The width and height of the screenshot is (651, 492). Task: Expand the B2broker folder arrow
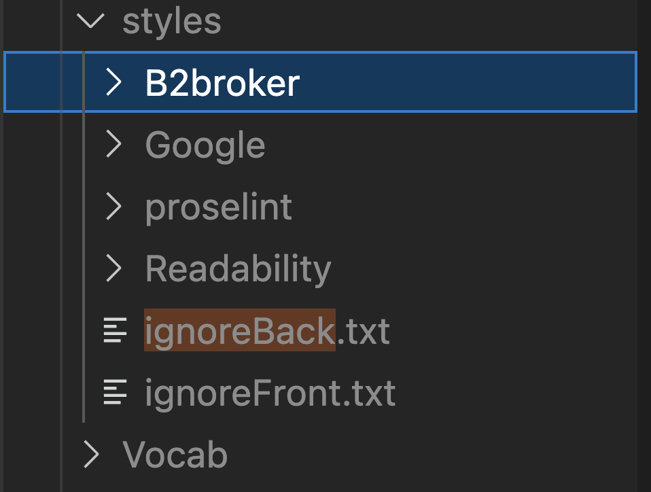(114, 83)
